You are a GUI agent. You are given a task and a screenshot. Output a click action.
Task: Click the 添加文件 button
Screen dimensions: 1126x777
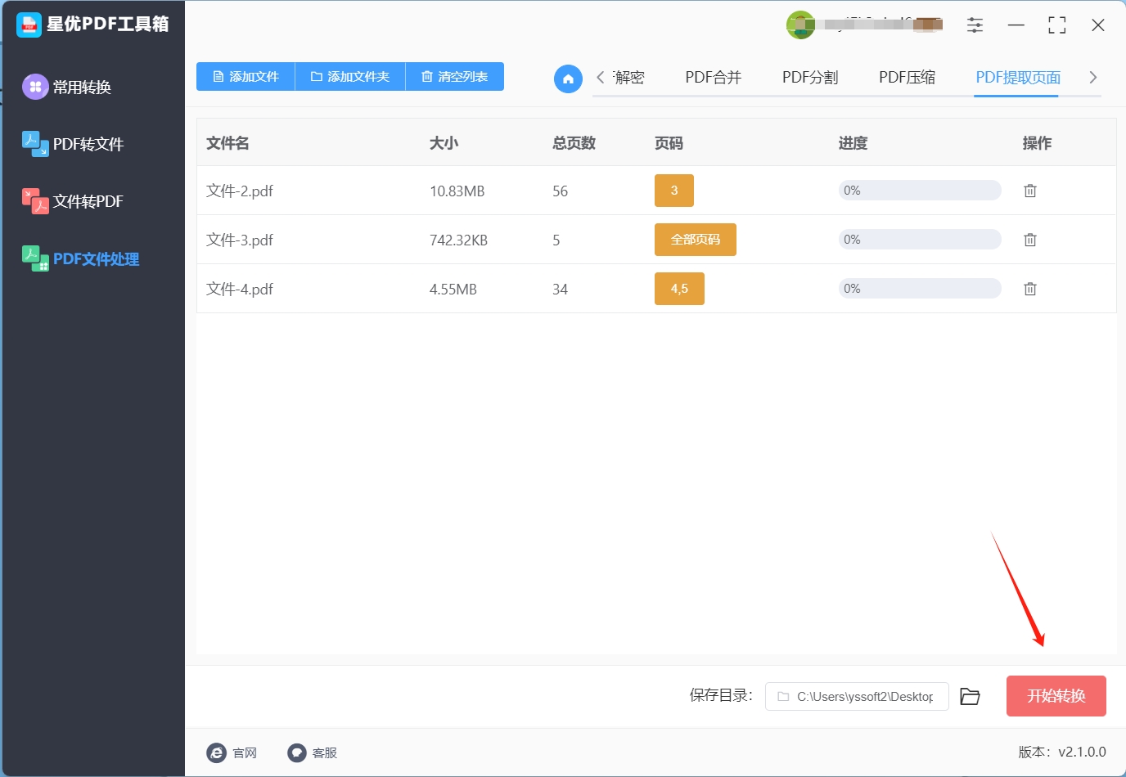click(x=245, y=76)
